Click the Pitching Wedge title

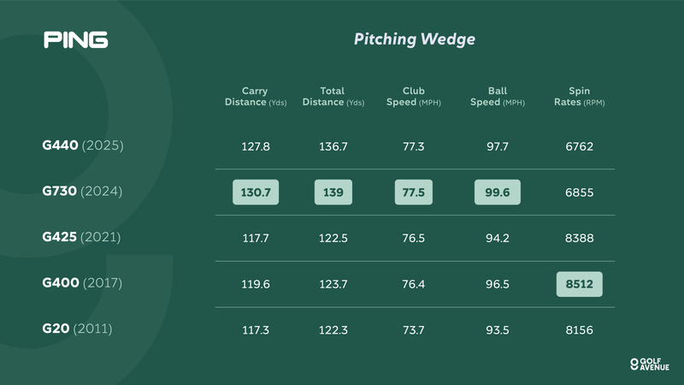[415, 39]
